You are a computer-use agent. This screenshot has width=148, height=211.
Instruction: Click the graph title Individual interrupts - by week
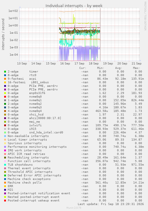point(74,6)
